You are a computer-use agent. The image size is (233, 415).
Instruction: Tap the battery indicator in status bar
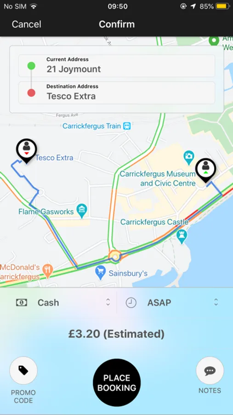coord(222,6)
